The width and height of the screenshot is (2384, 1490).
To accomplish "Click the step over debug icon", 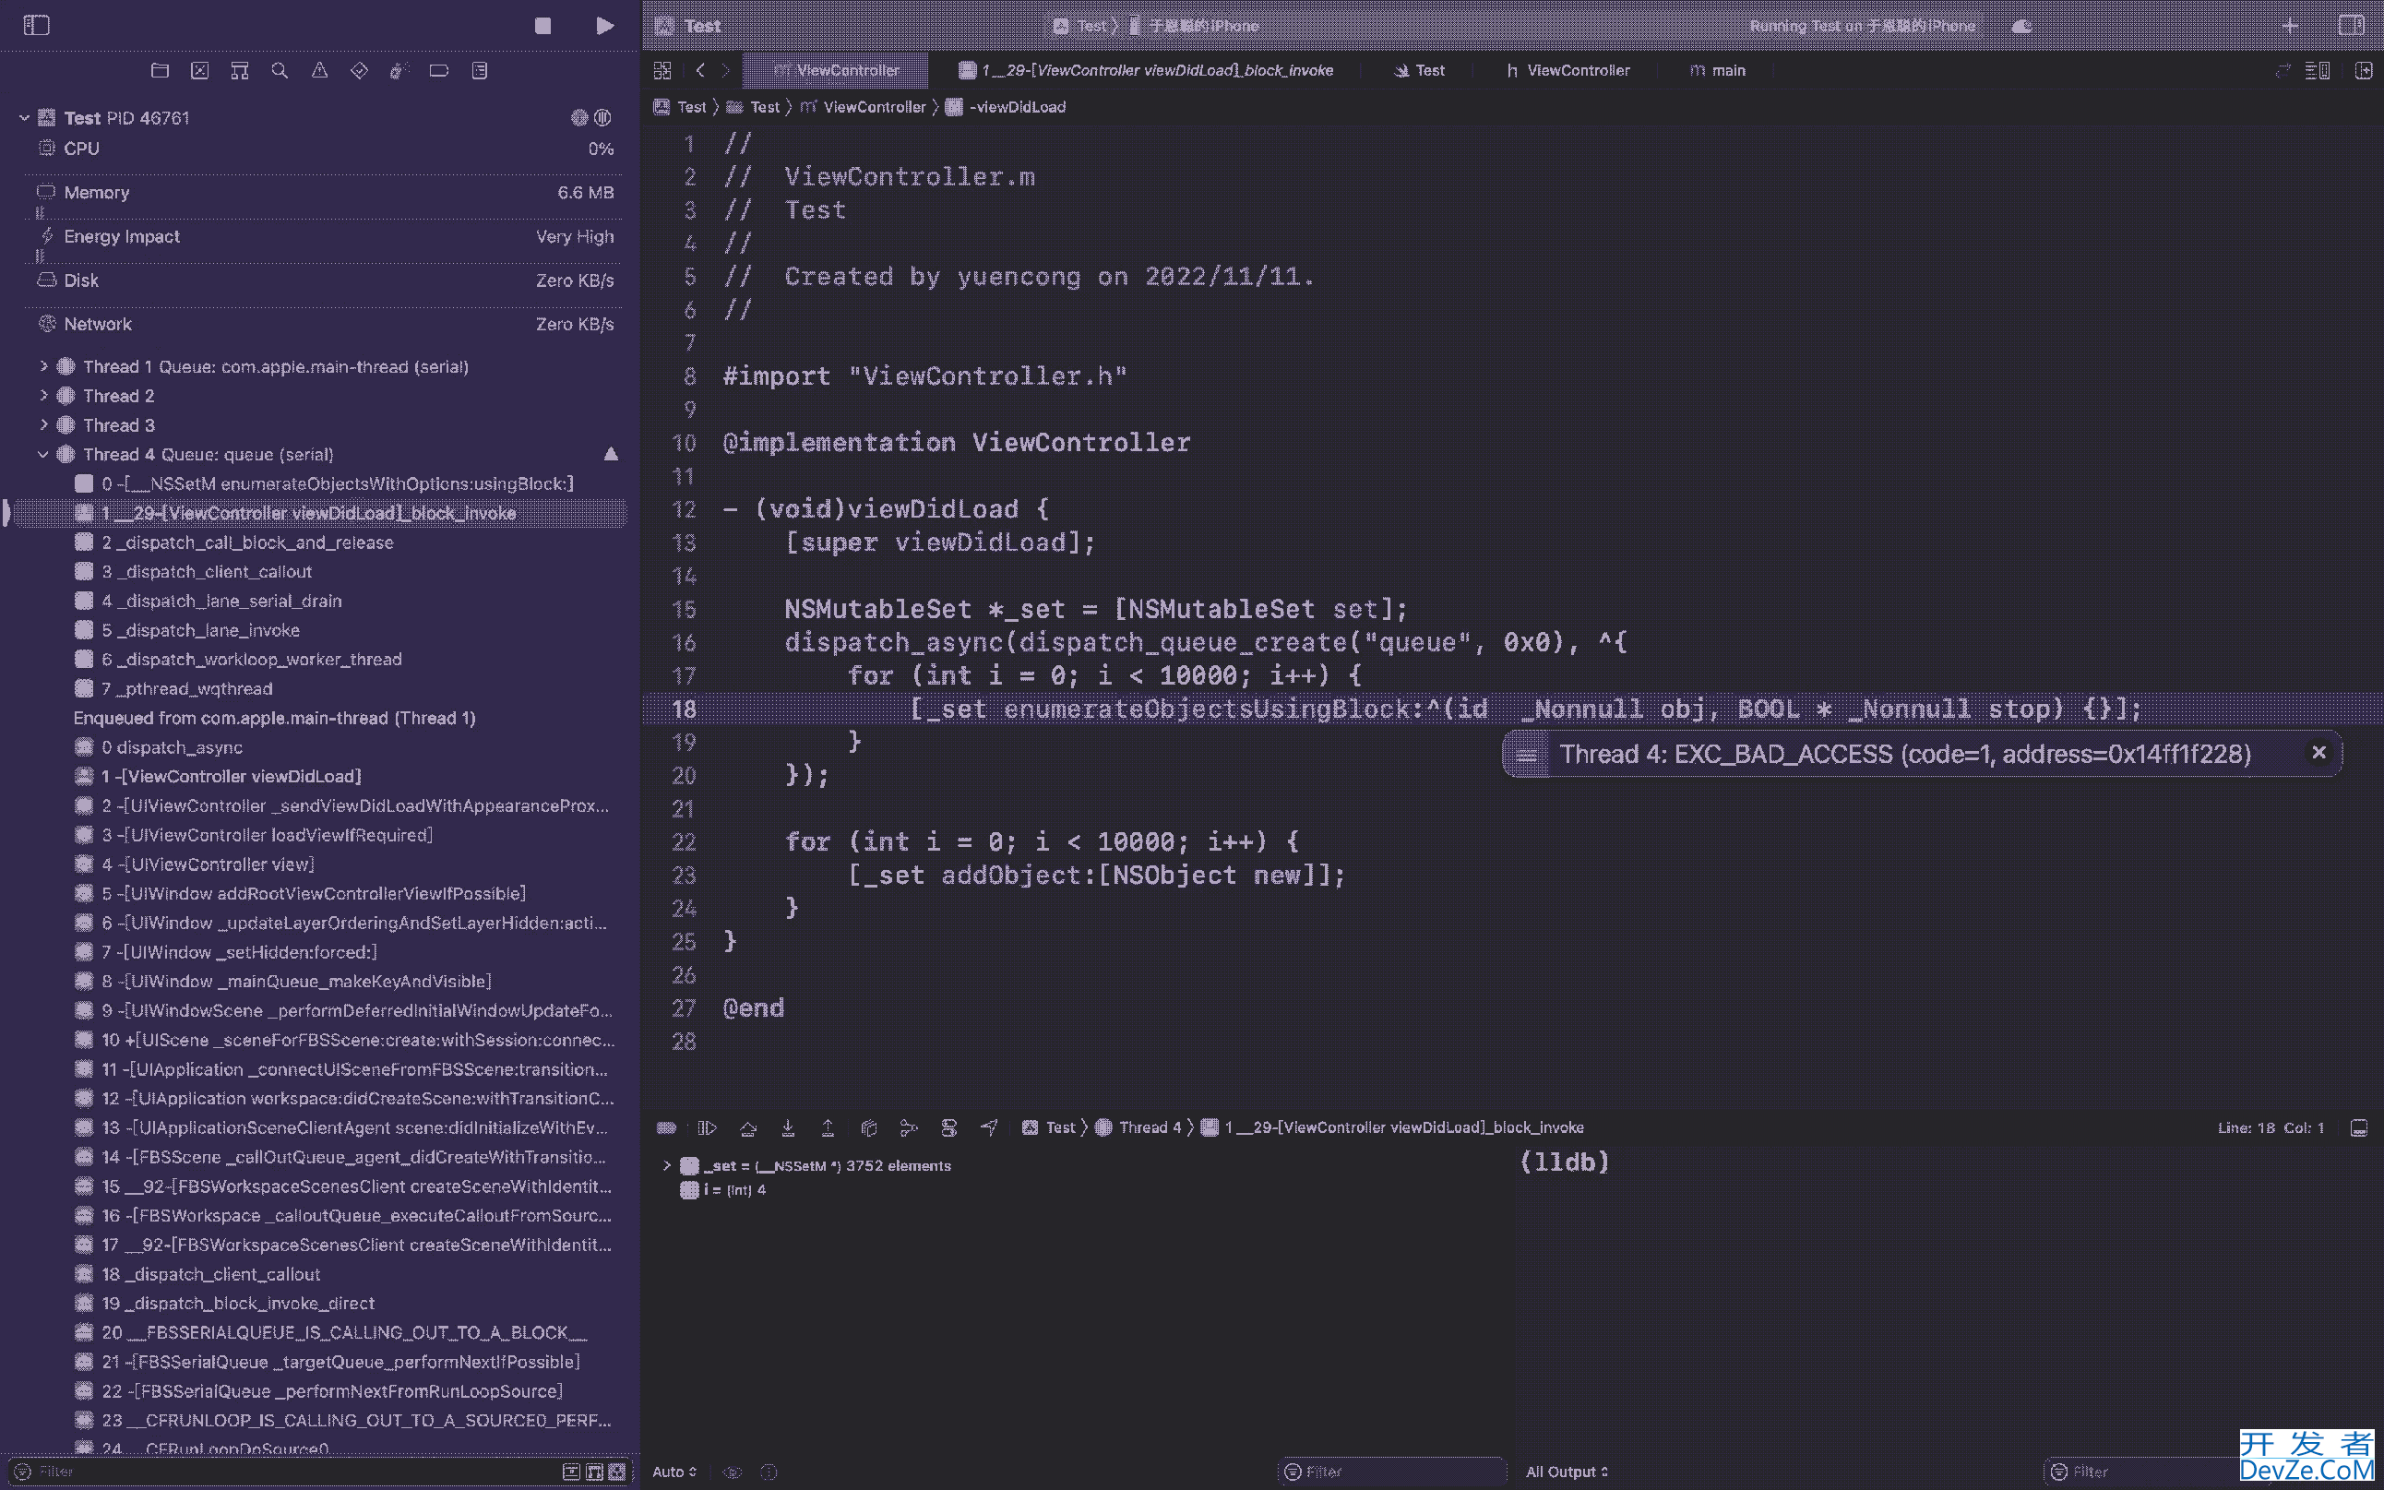I will (x=746, y=1127).
